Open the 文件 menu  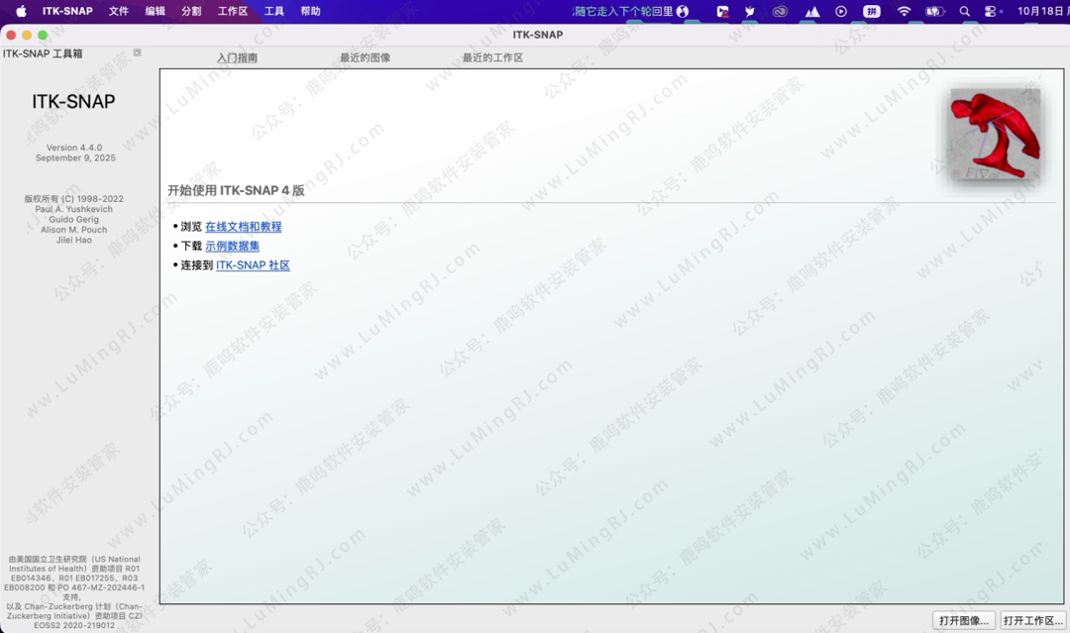119,11
